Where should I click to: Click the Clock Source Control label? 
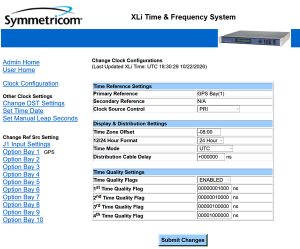point(119,109)
